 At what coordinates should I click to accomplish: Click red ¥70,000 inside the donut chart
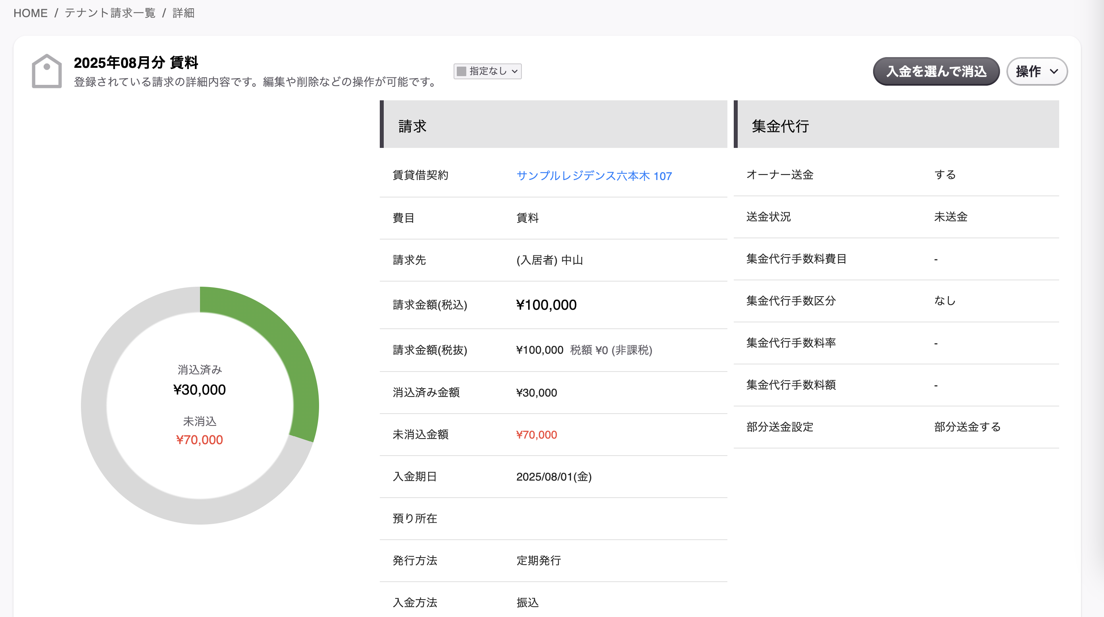(x=199, y=440)
